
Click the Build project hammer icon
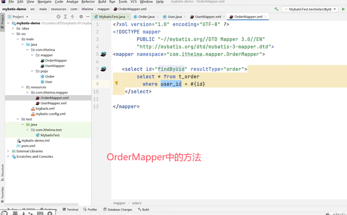(x=276, y=9)
